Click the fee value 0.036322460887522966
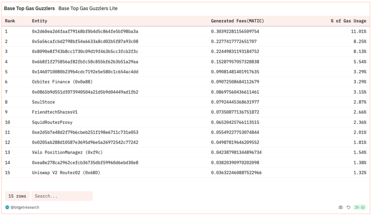This screenshot has height=216, width=372. coord(236,173)
